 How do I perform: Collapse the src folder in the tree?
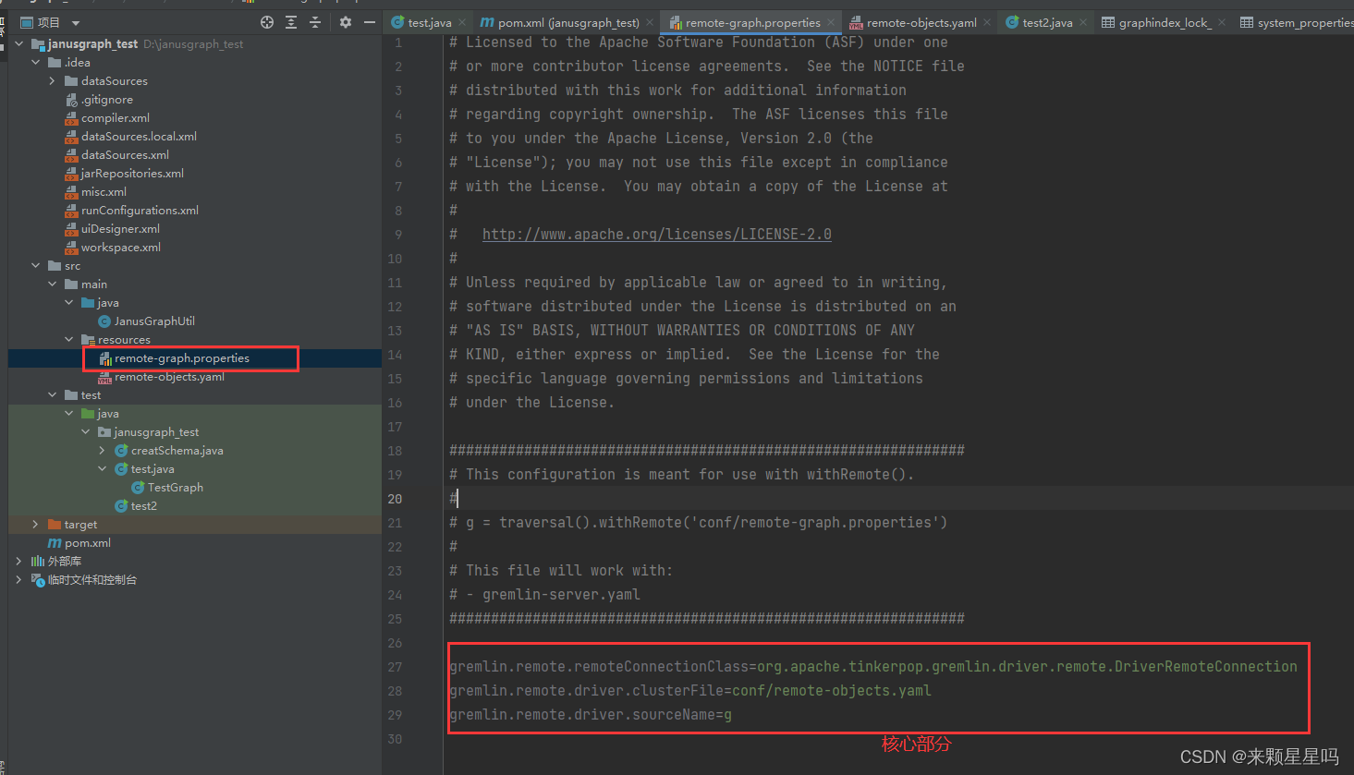(37, 265)
